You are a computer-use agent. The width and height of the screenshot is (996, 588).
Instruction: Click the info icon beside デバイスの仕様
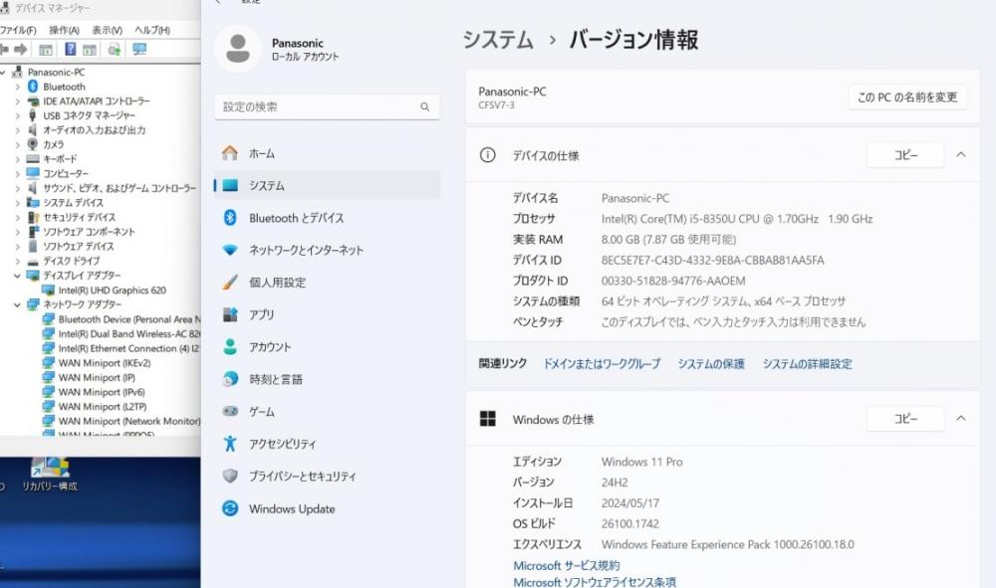(x=487, y=155)
